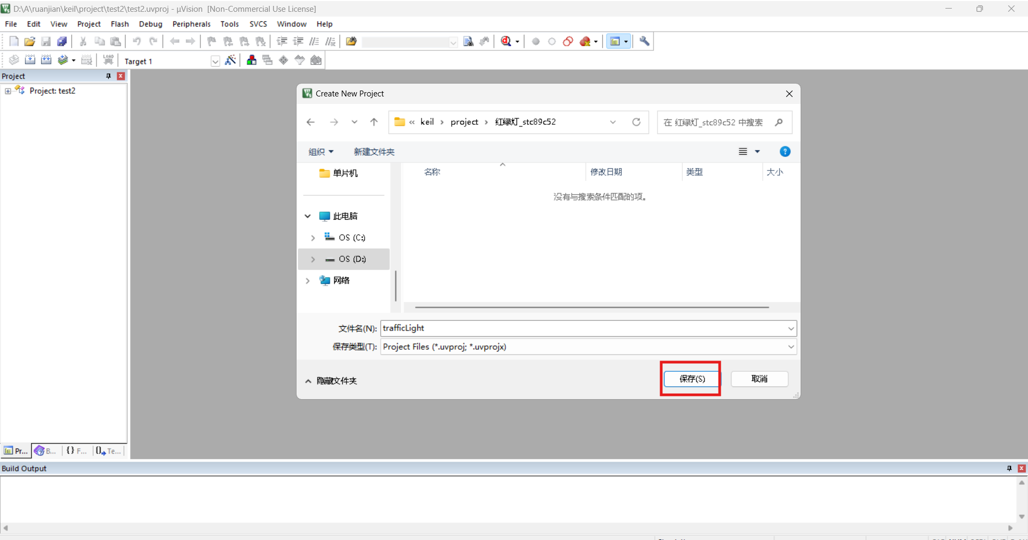Open the Project menu
Viewport: 1028px width, 540px height.
pos(89,24)
